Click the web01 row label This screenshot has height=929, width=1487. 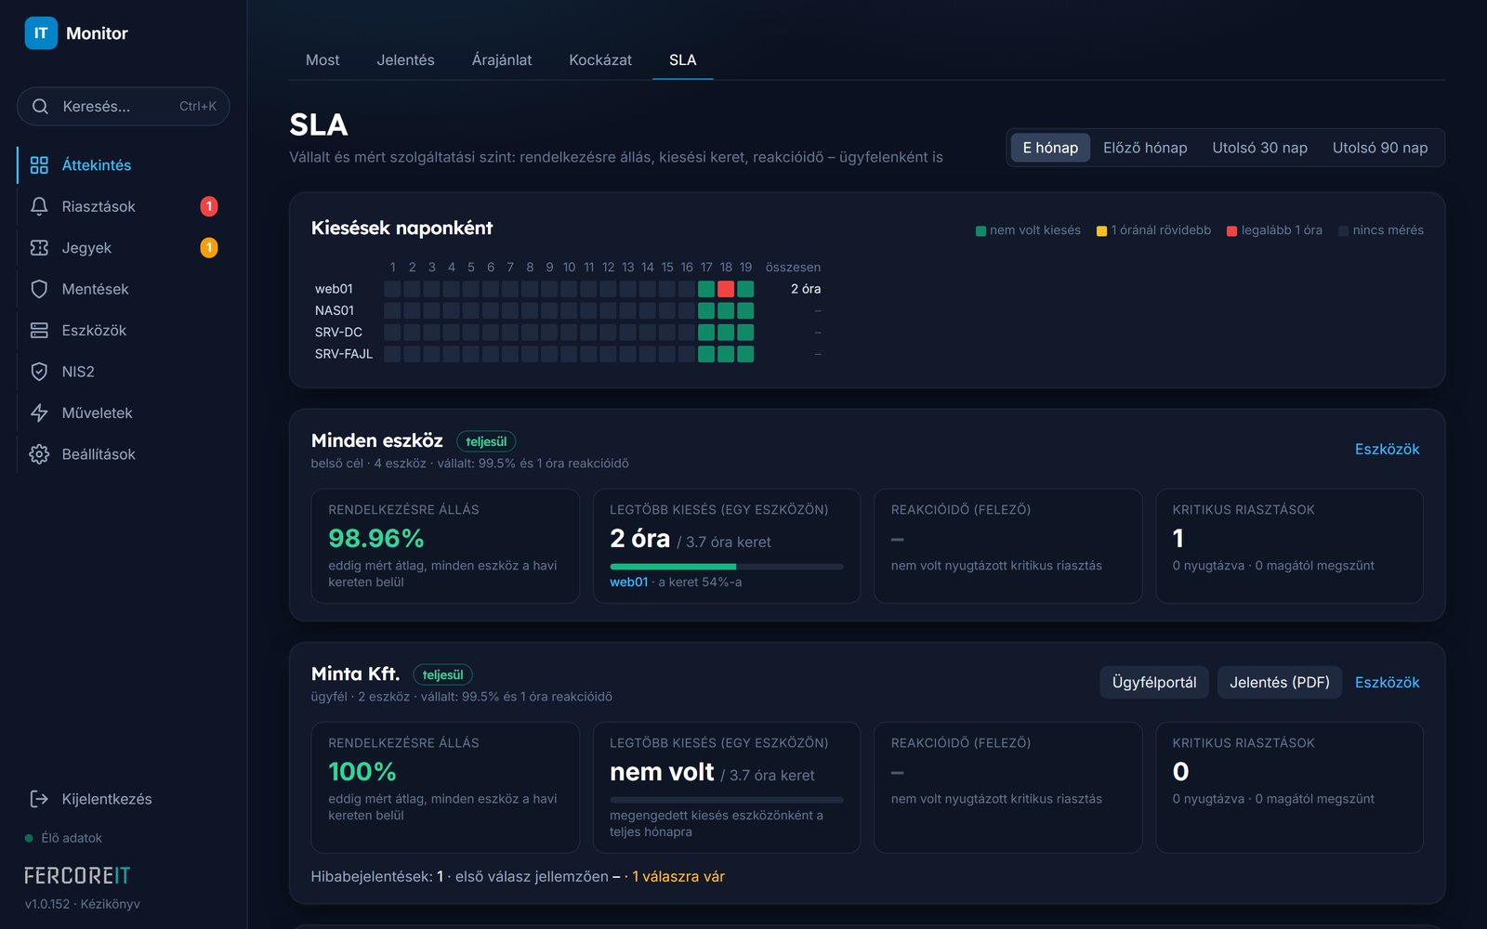point(334,289)
